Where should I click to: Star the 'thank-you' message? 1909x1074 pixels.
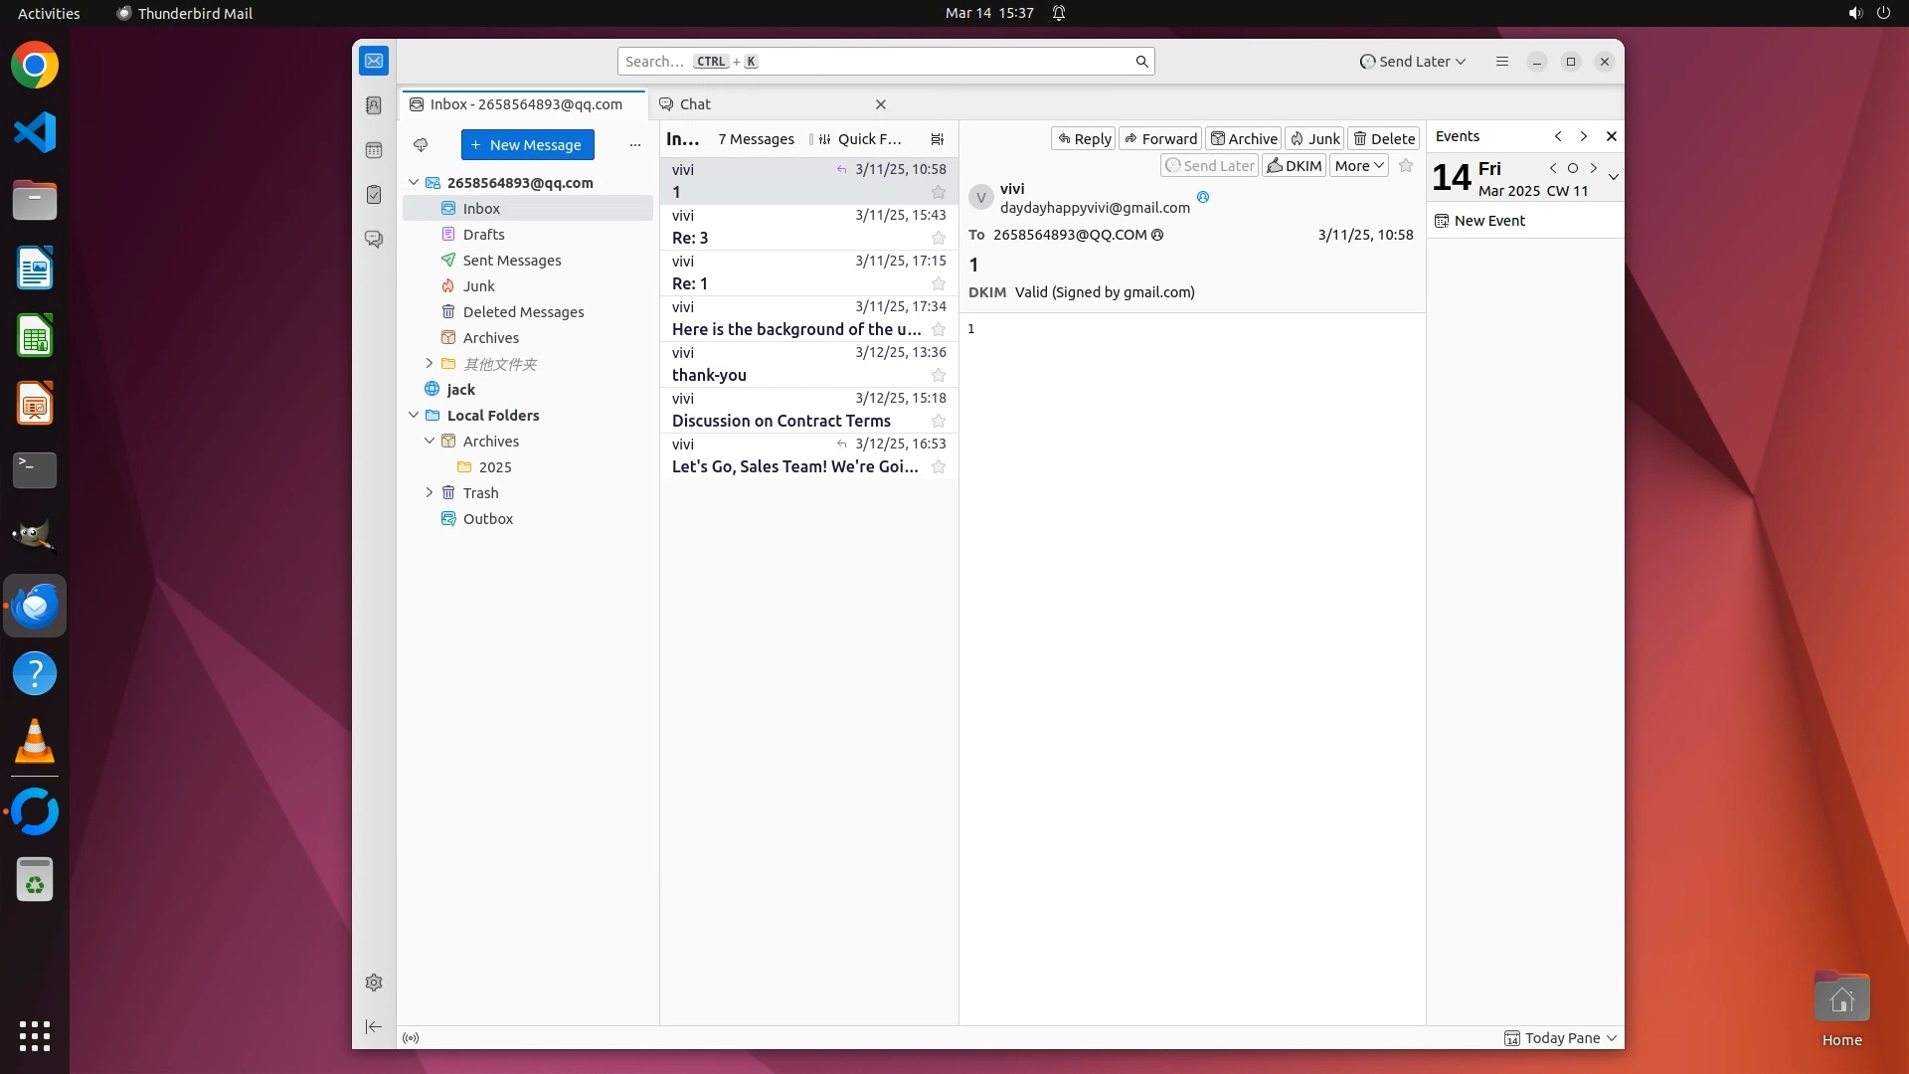(x=938, y=376)
